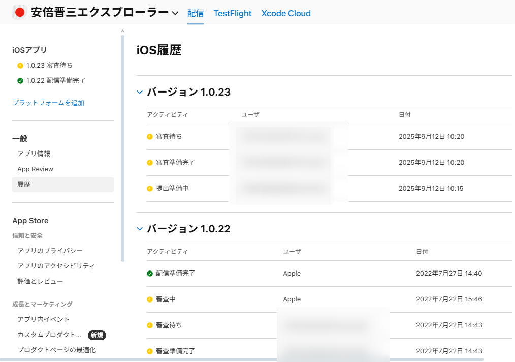515x362 pixels.
Task: Click アクティビティ header under version 1.0.23
Action: click(167, 115)
